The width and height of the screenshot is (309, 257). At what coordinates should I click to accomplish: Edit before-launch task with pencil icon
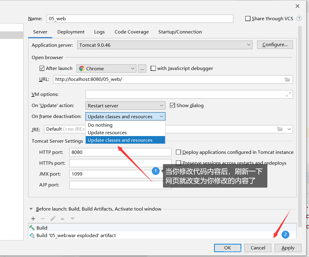pos(53,219)
